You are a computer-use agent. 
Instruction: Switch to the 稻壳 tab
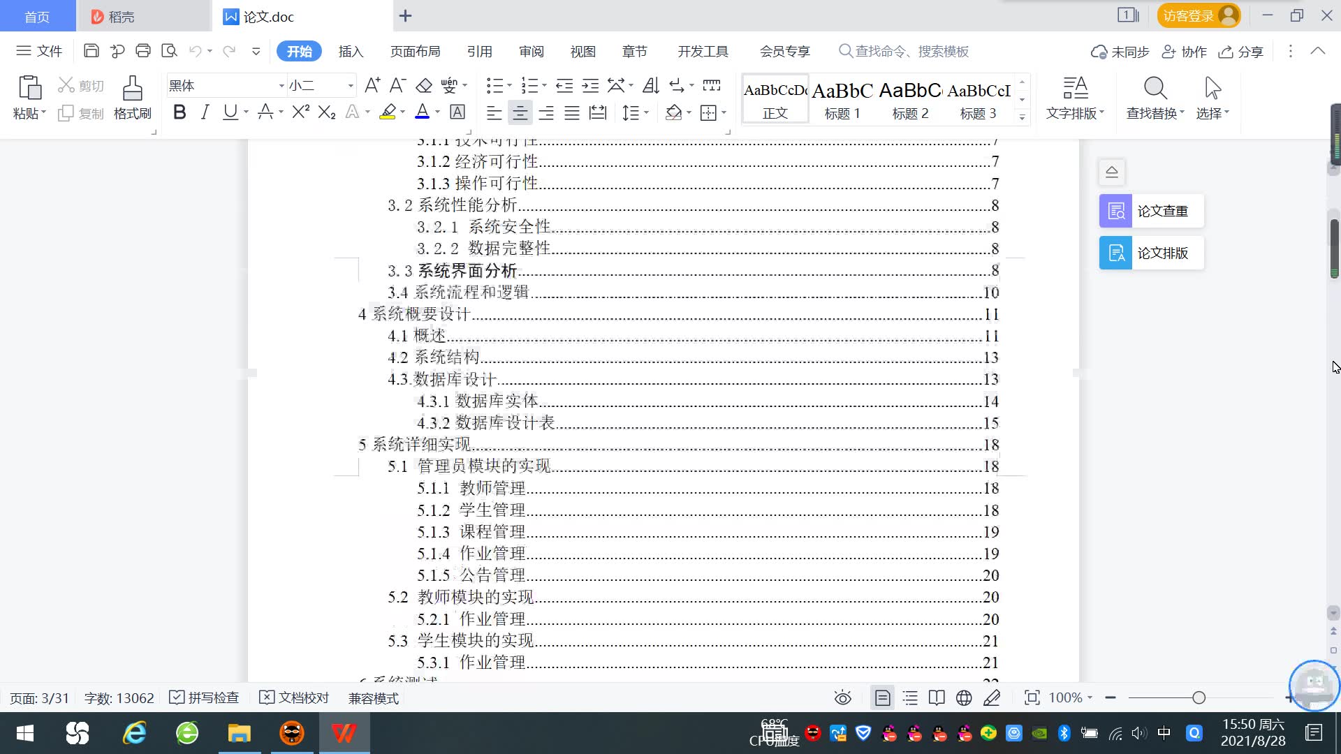122,16
